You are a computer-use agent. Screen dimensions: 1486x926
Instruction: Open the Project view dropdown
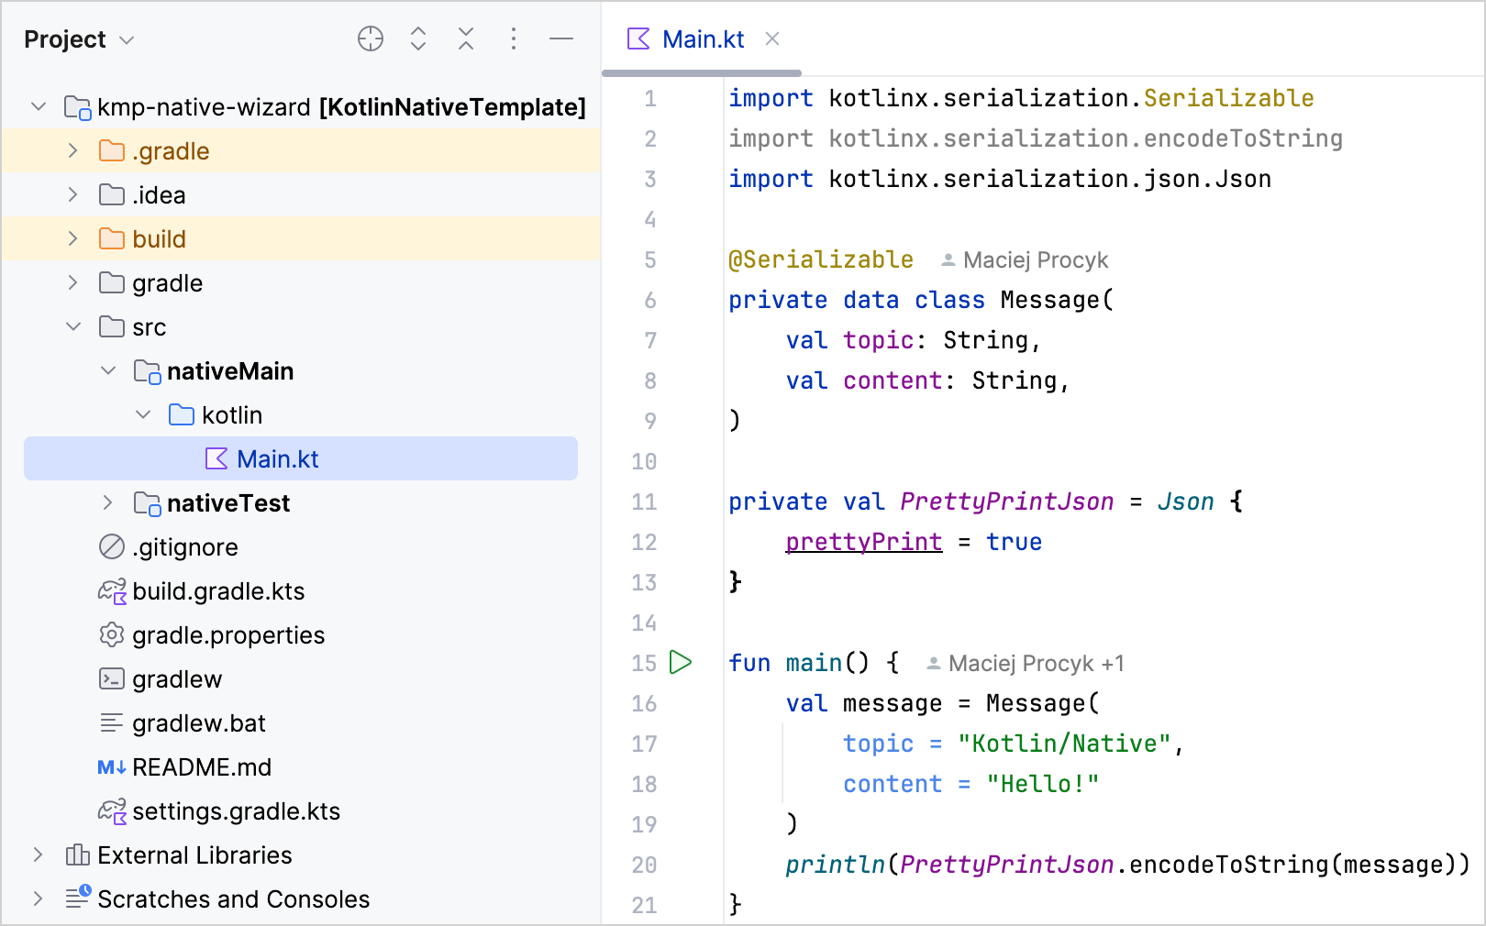128,40
